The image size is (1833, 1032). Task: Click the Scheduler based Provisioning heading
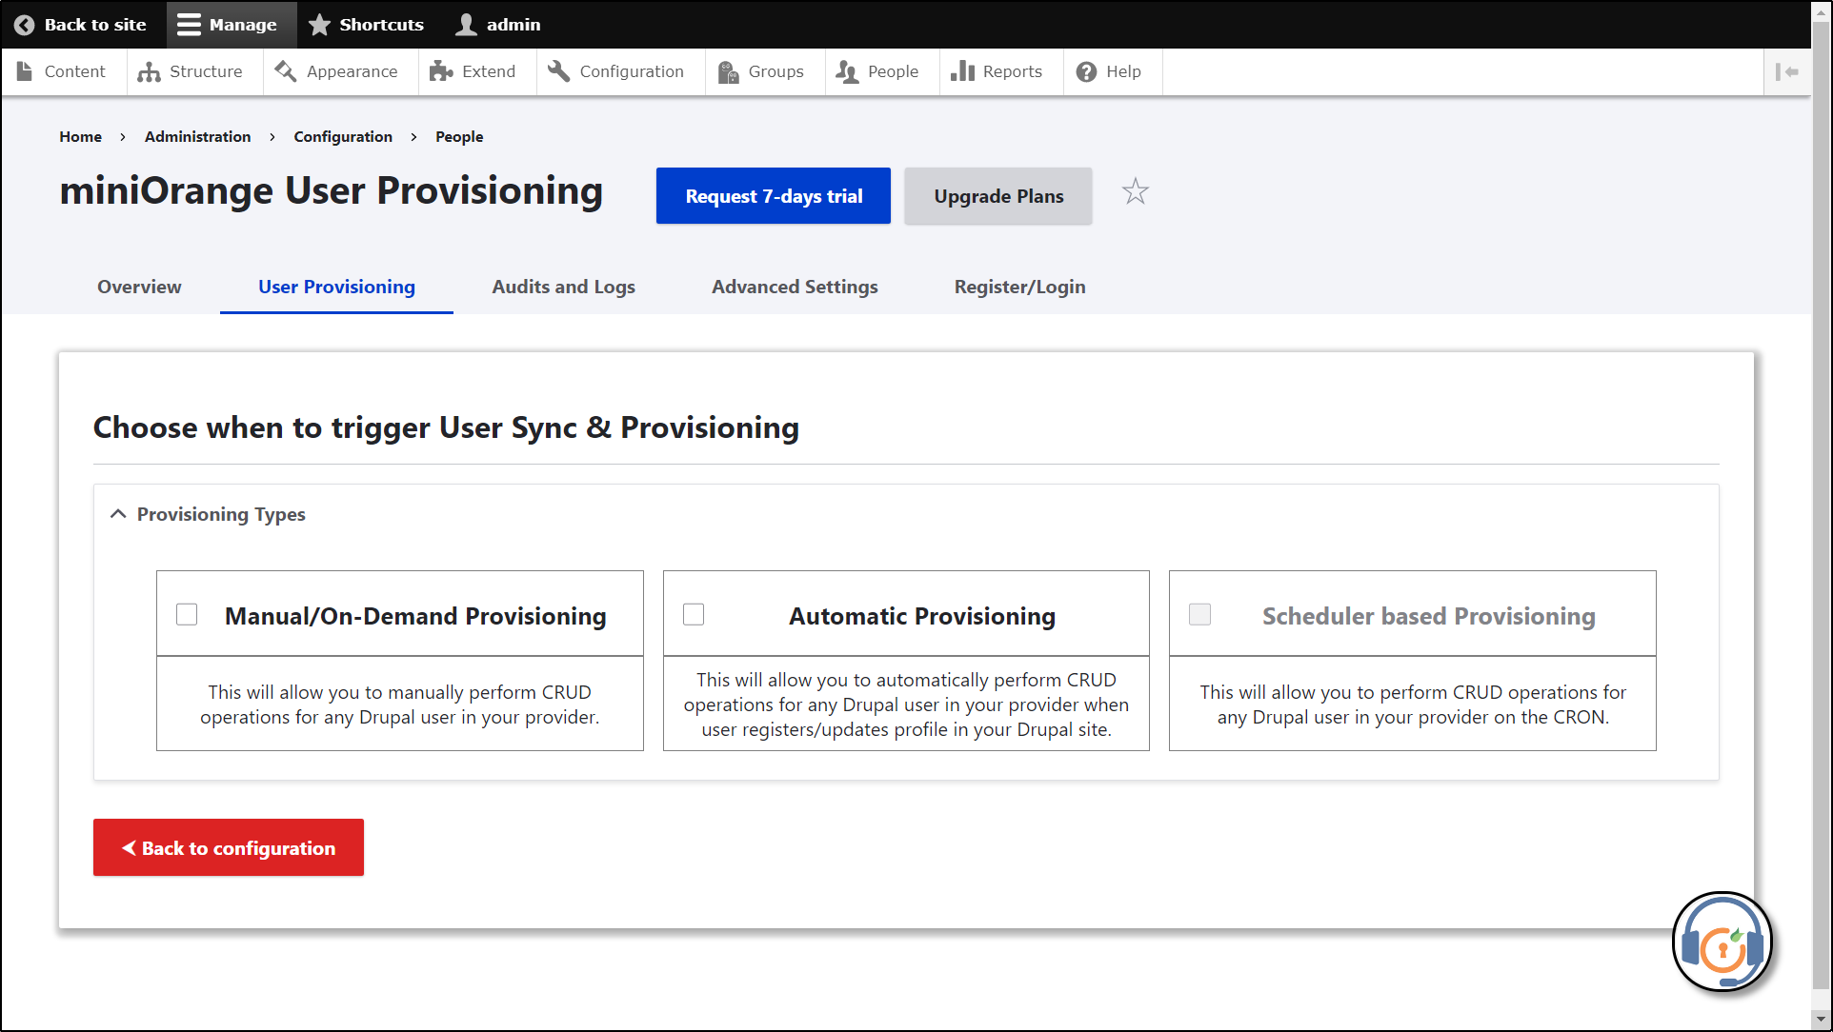pos(1428,616)
